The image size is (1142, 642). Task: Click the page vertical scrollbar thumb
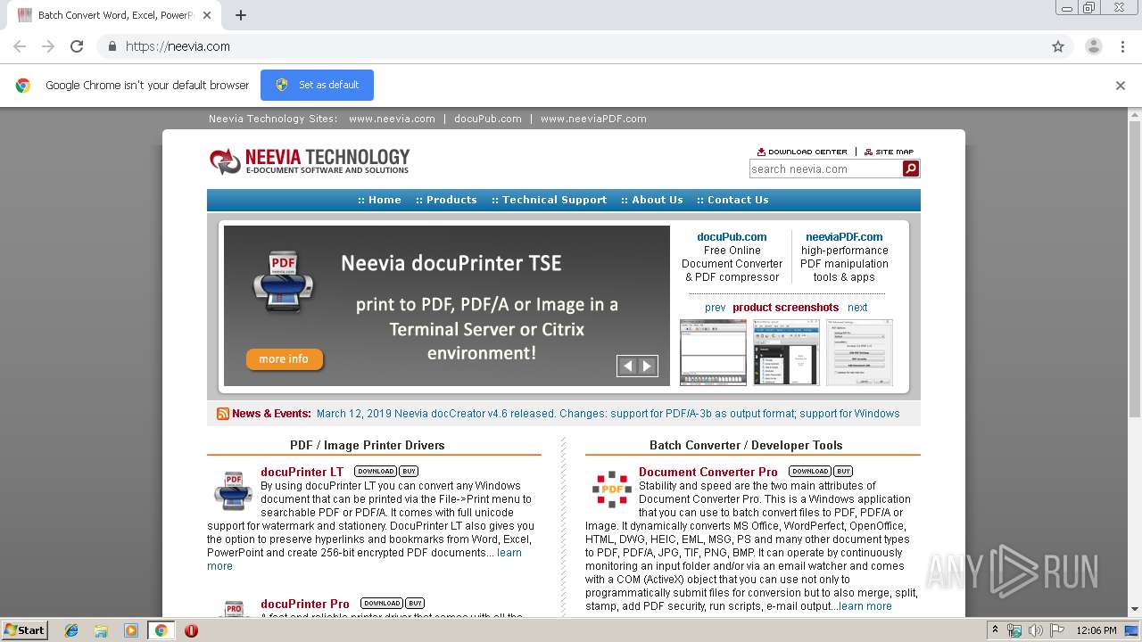pyautogui.click(x=1135, y=269)
